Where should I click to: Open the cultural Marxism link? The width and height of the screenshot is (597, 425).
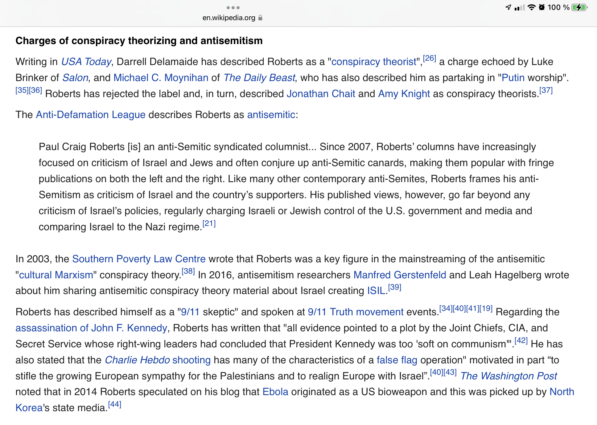56,275
